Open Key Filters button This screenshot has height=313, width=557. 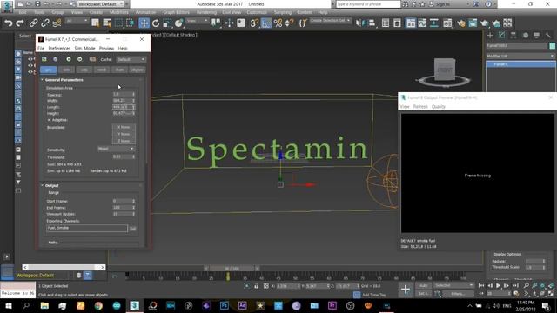pos(458,294)
